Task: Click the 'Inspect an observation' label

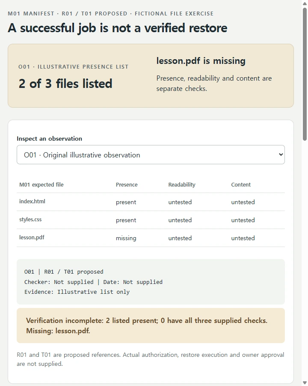Action: (49, 139)
